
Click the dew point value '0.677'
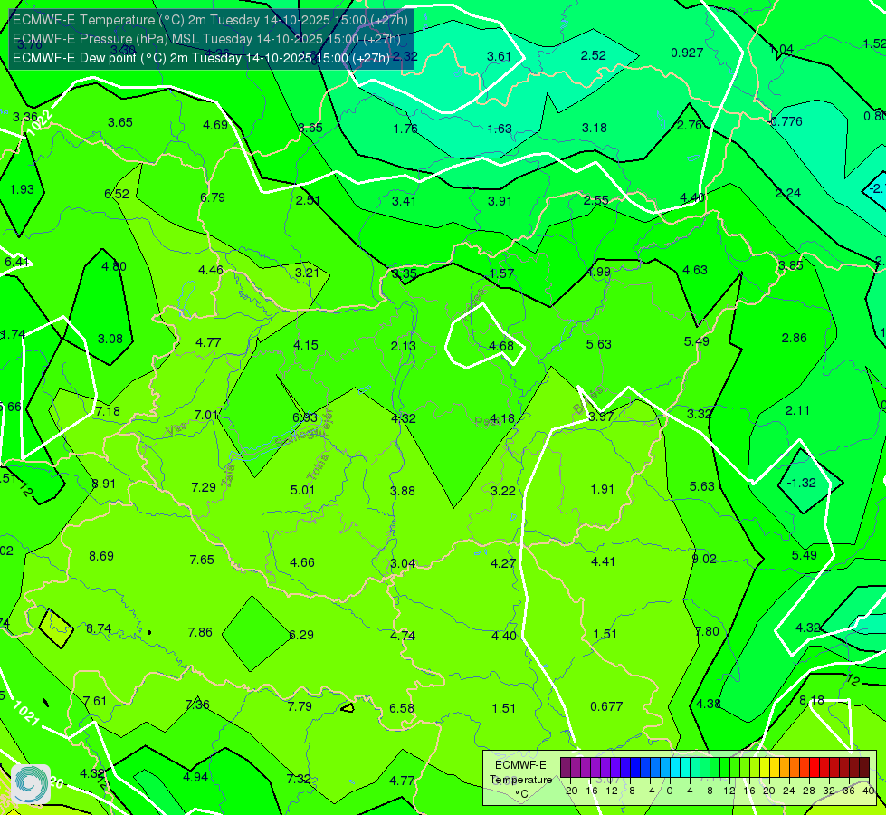coord(606,706)
